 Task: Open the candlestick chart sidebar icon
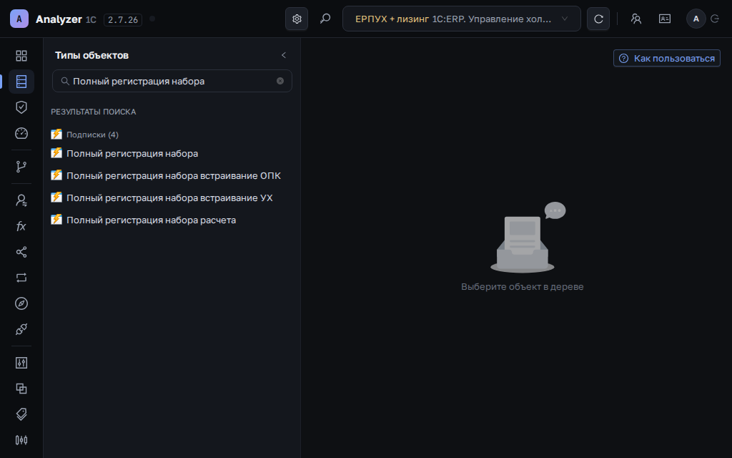[21, 440]
